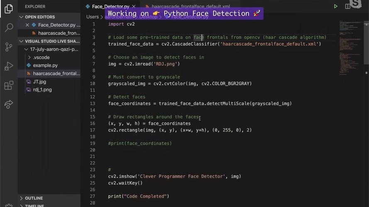
Task: Click the editor vertical scrollbar
Action: [366, 43]
